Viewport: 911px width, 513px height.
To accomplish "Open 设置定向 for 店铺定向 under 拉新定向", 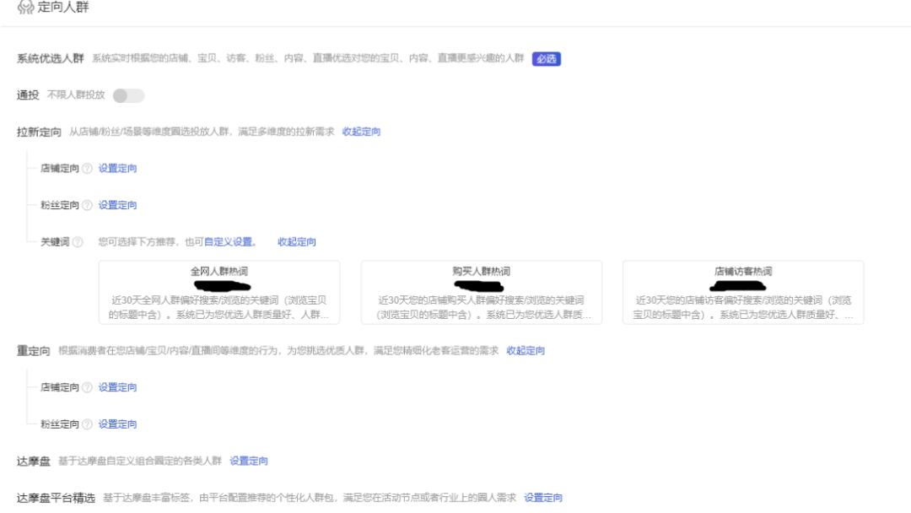I will 117,169.
